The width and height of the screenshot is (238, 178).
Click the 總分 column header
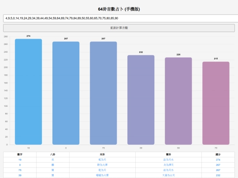tap(218, 155)
